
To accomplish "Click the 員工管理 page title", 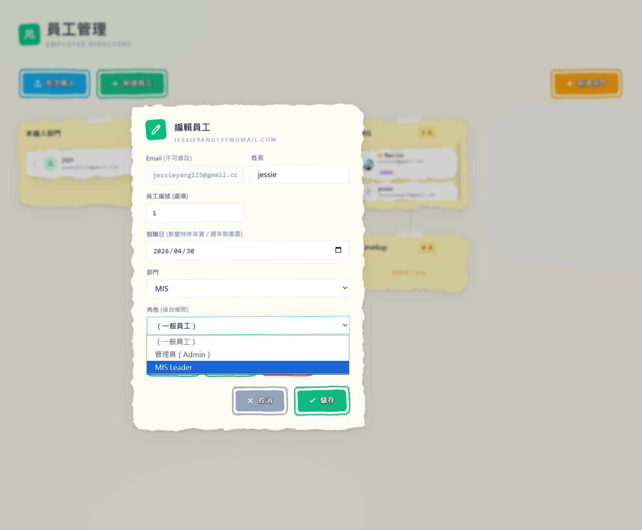I will point(77,29).
